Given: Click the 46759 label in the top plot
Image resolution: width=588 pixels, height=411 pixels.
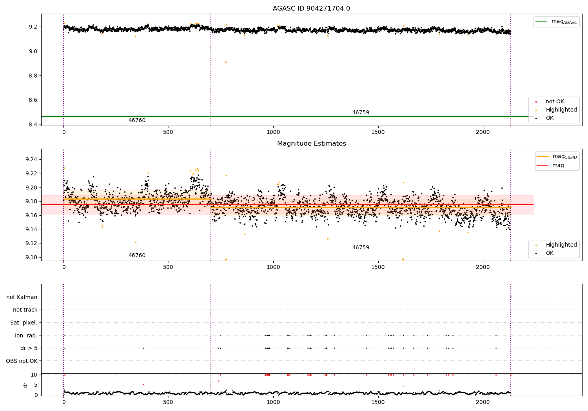Looking at the screenshot, I should 361,113.
